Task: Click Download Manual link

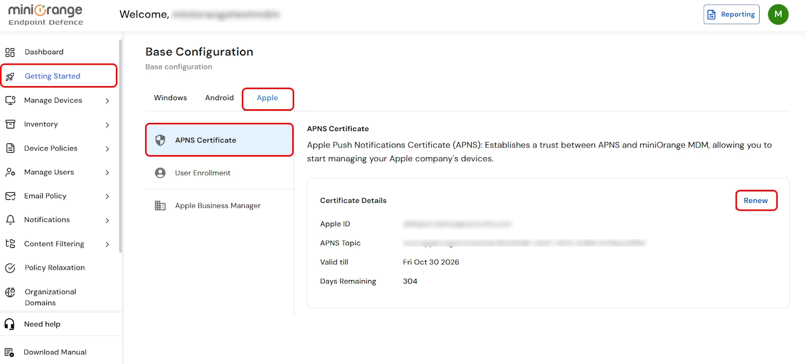Action: [55, 352]
